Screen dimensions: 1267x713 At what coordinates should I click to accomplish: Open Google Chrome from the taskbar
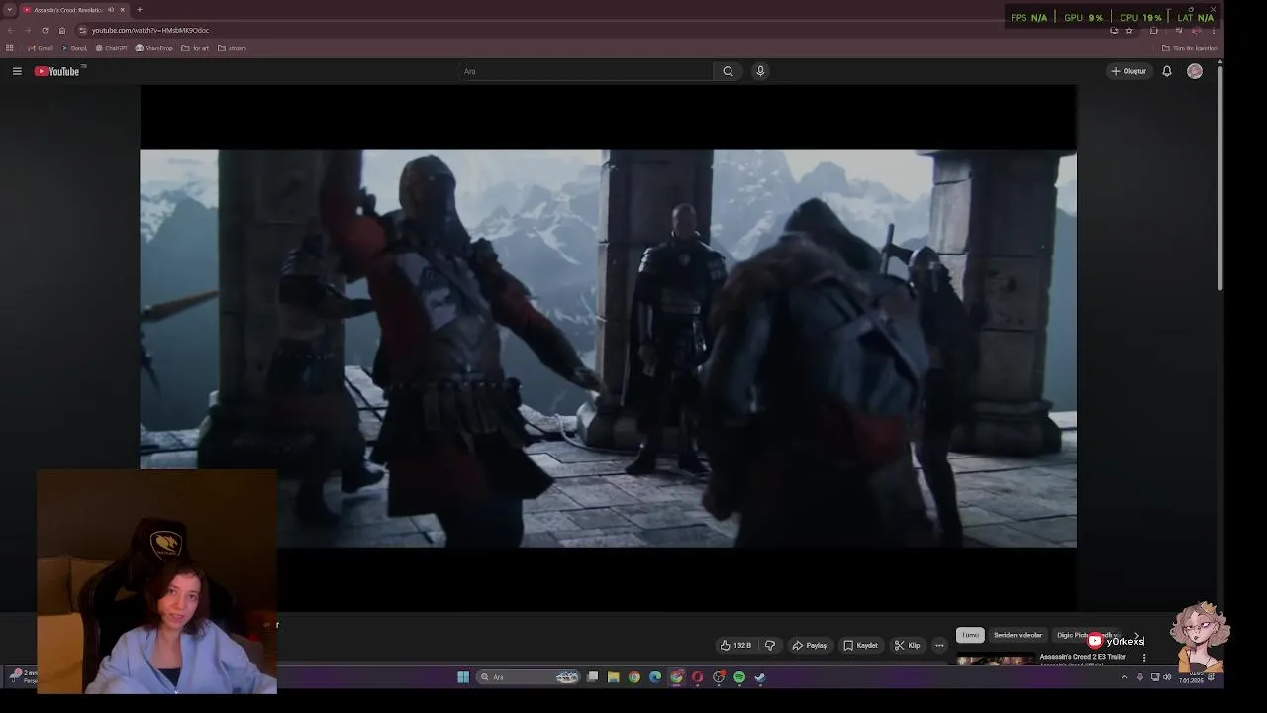coord(634,677)
